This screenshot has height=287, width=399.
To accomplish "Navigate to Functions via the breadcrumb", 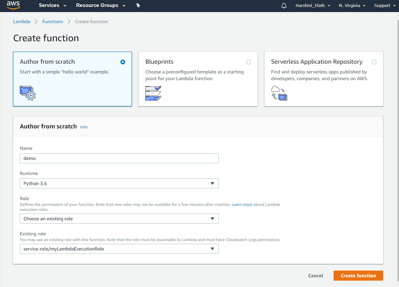I will [x=52, y=21].
